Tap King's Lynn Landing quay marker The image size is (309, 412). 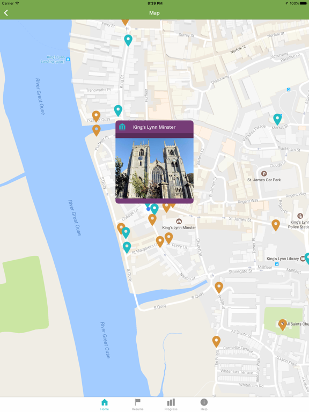68,59
